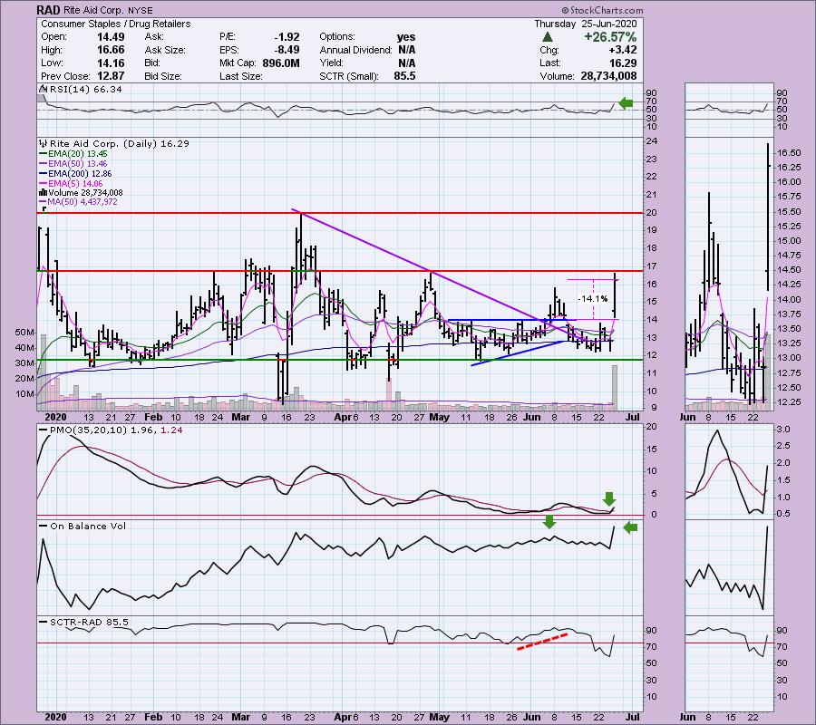
Task: Click the green up triangle beside +26.57%
Action: pos(547,37)
